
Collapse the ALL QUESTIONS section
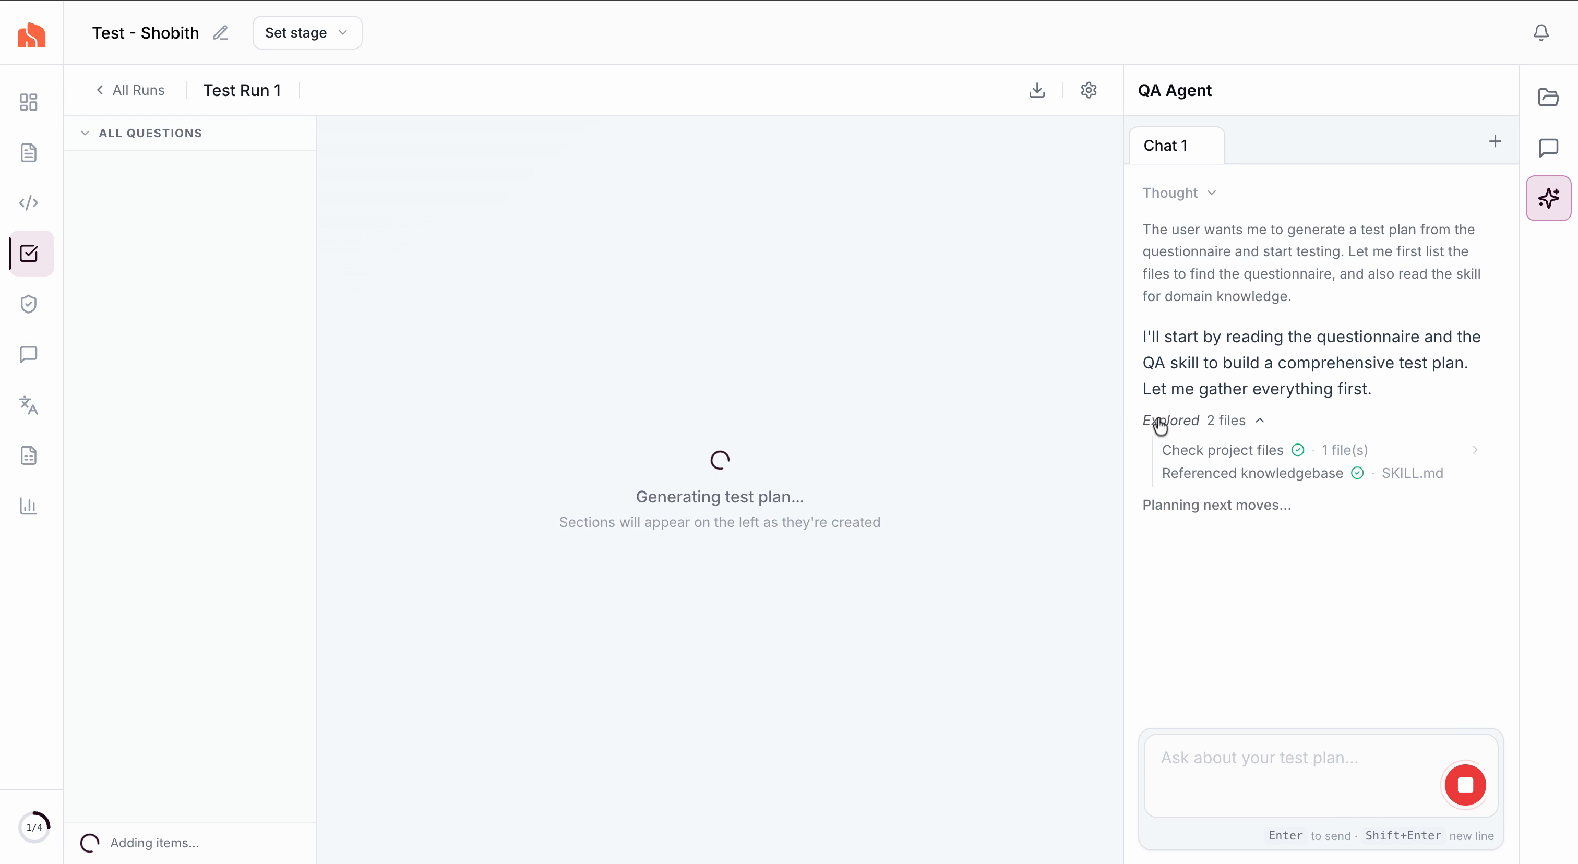point(85,133)
